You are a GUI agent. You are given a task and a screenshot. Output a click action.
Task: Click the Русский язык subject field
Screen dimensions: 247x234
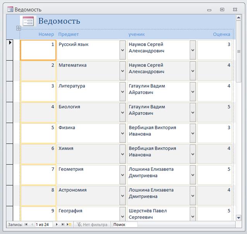click(88, 50)
